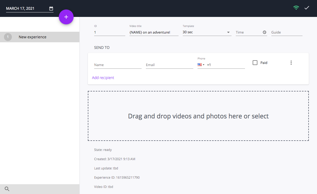Viewport: 317px width, 194px height.
Task: Focus the ID input field
Action: click(x=109, y=32)
